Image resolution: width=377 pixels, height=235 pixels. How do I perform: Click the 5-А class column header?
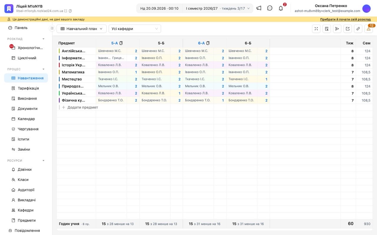[x=115, y=43]
